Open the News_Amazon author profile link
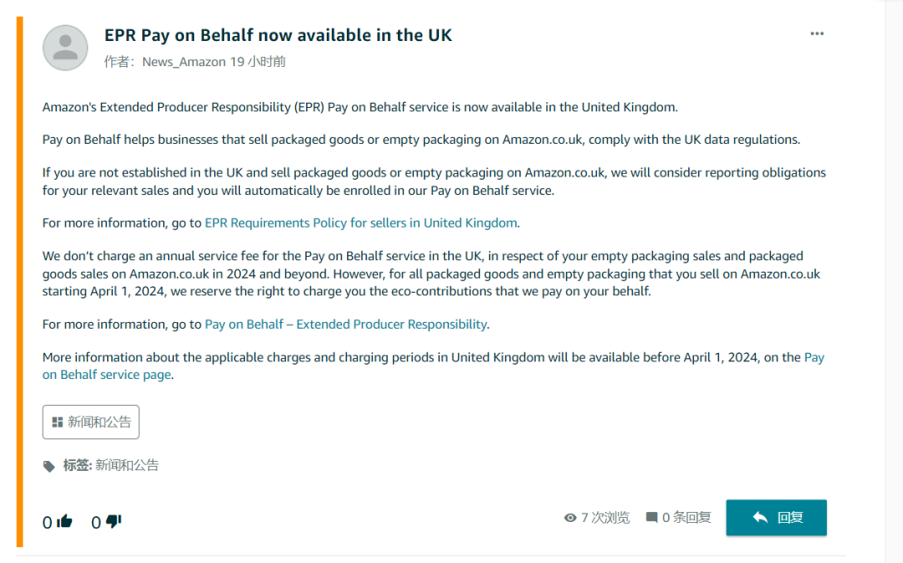This screenshot has height=563, width=903. point(184,62)
